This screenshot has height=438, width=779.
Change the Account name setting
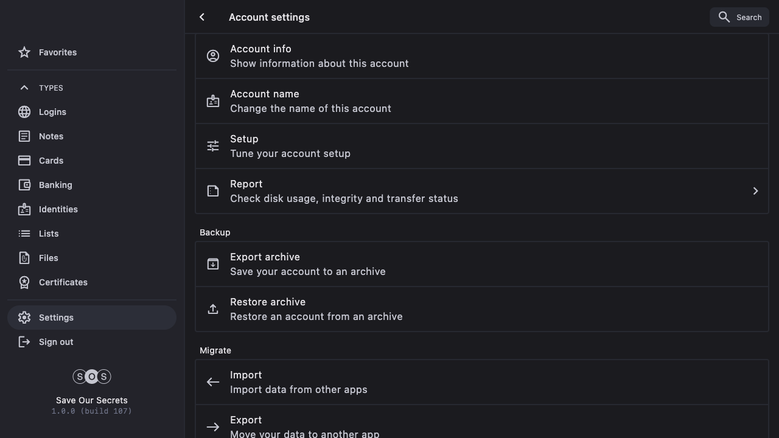point(481,101)
